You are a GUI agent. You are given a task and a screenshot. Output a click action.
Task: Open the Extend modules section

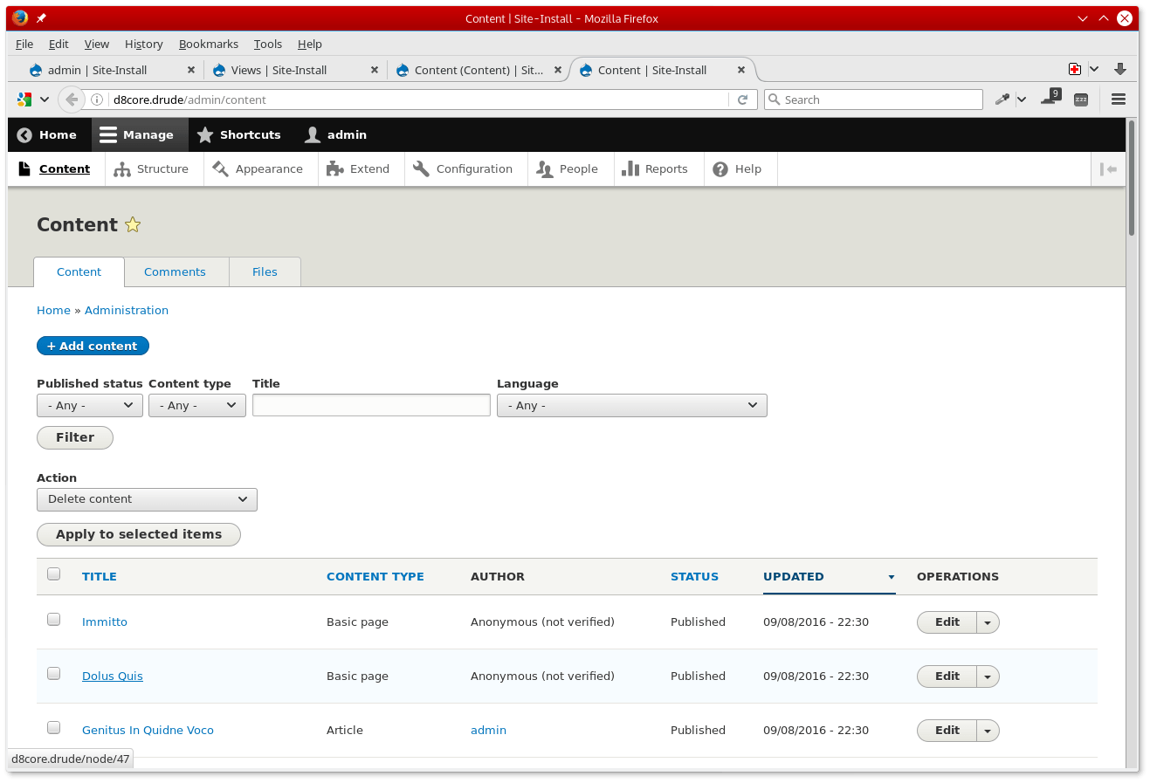[358, 169]
